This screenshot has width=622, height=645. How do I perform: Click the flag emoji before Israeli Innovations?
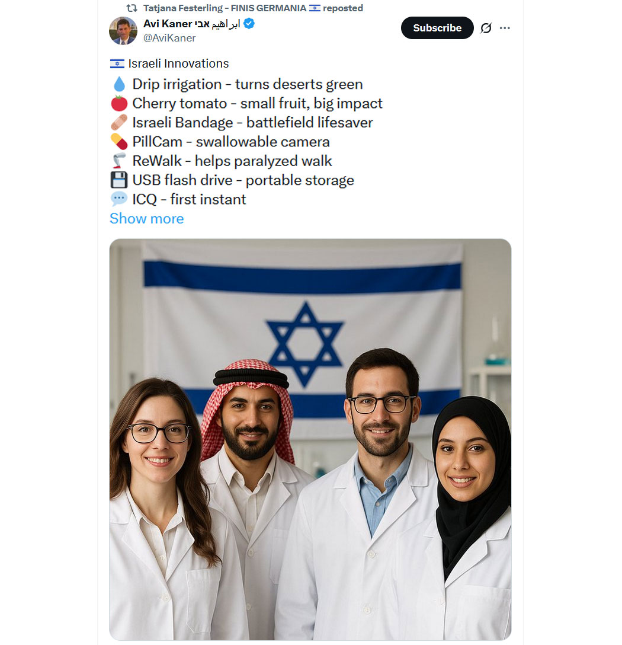117,64
